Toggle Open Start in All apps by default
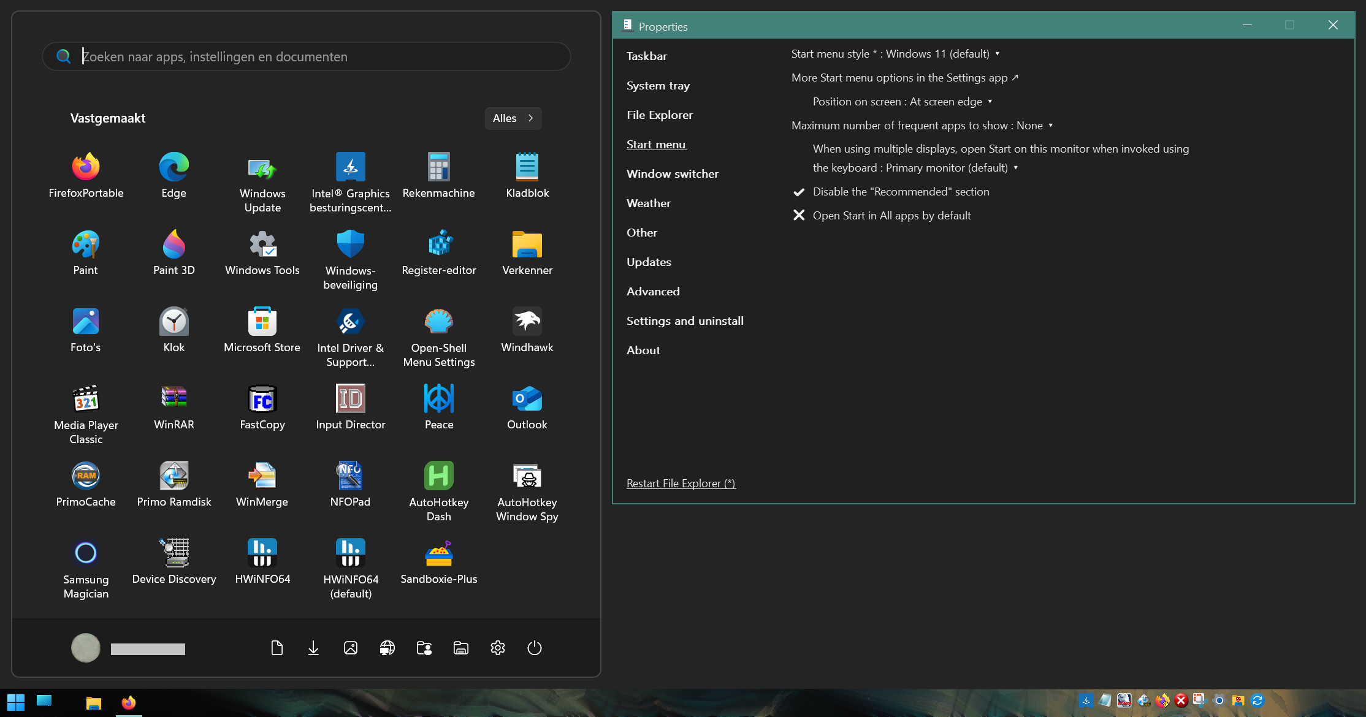Image resolution: width=1366 pixels, height=717 pixels. pyautogui.click(x=882, y=216)
